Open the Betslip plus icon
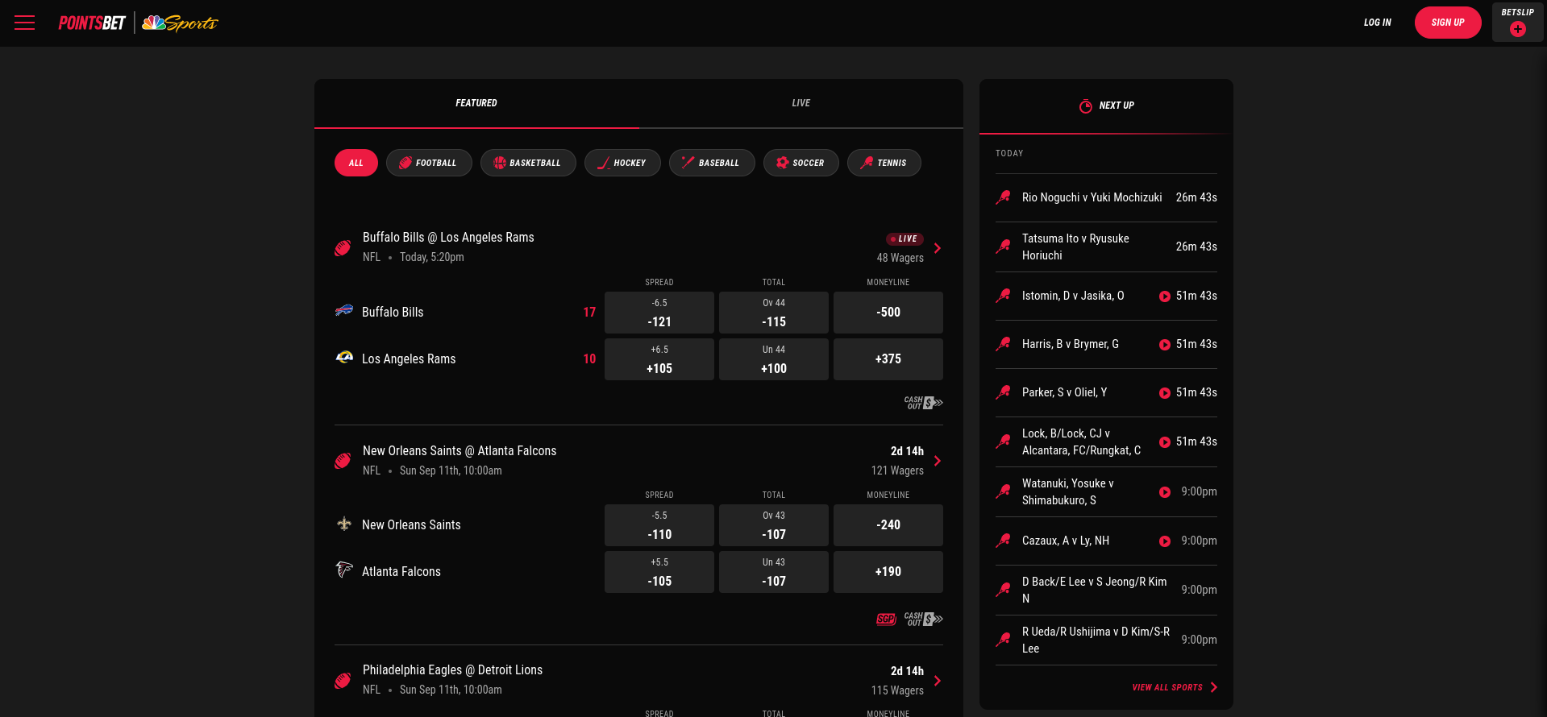1547x717 pixels. (1517, 29)
